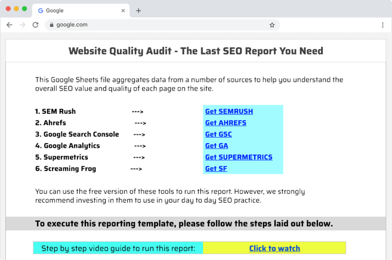Click the browser forward arrow
Image resolution: width=392 pixels, height=260 pixels.
tap(22, 25)
